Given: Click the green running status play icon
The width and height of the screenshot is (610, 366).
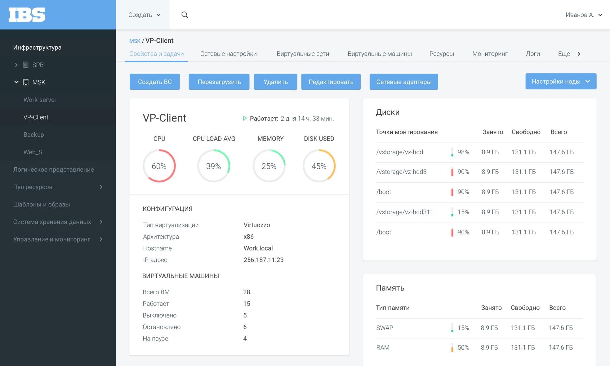Looking at the screenshot, I should click(x=245, y=118).
